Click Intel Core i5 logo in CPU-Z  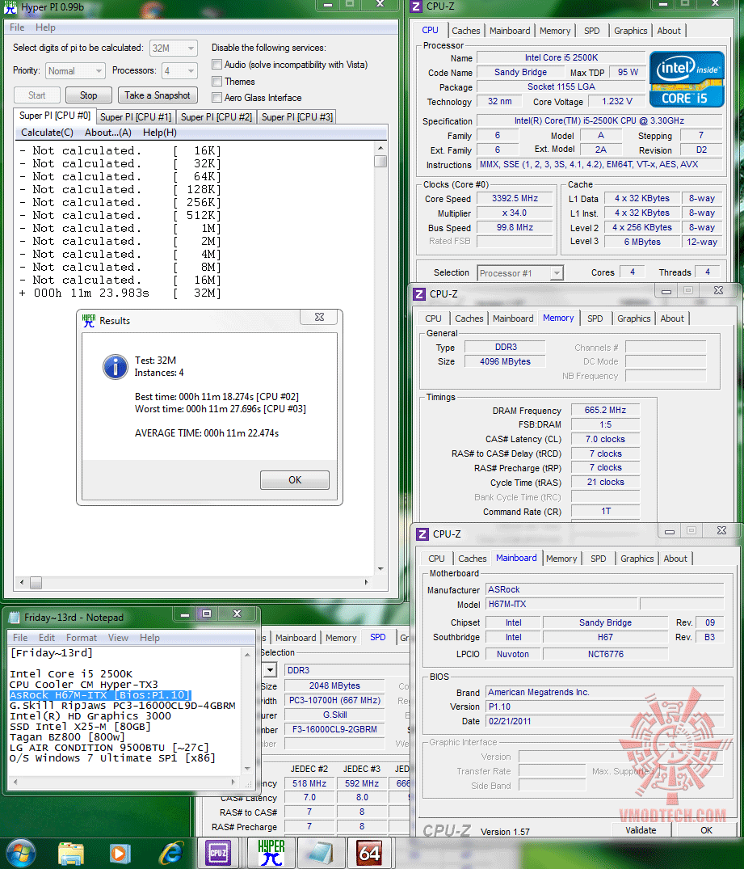(687, 79)
